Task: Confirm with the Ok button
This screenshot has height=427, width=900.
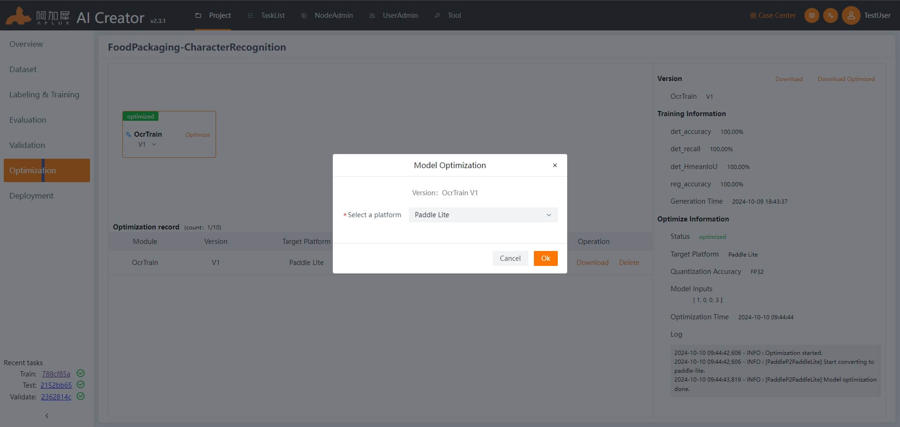Action: 546,258
